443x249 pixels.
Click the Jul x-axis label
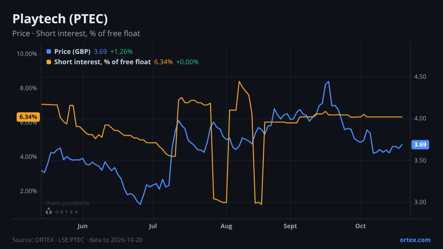tap(153, 226)
